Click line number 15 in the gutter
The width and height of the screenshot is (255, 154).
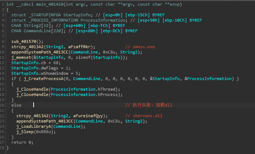pyautogui.click(x=2, y=79)
